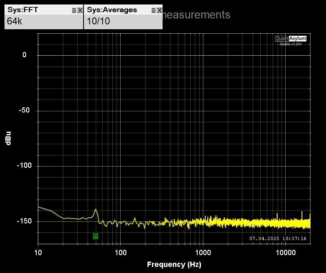Click the Sys:Averages panel title

coord(112,10)
